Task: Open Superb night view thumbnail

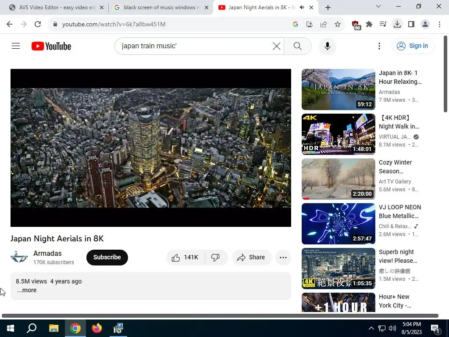Action: click(338, 268)
